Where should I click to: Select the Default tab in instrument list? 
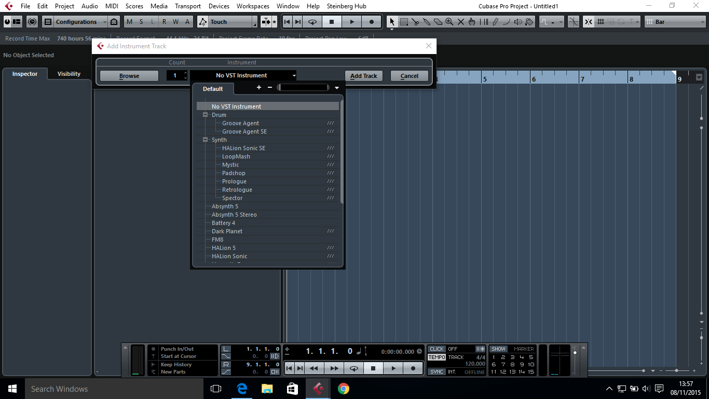pos(213,89)
